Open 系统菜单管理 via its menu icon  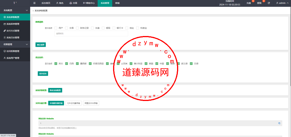5,24
